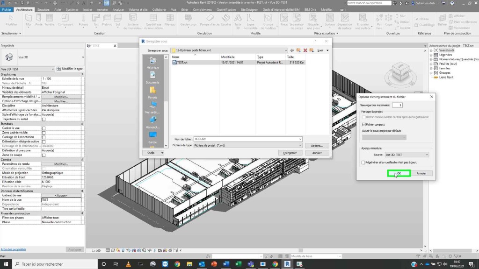Open the Structure ribbon tab
This screenshot has width=479, height=269.
click(43, 9)
